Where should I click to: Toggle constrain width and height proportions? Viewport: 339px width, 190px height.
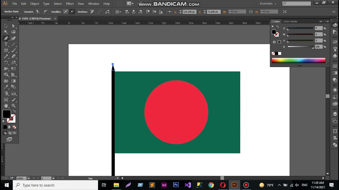(x=251, y=12)
